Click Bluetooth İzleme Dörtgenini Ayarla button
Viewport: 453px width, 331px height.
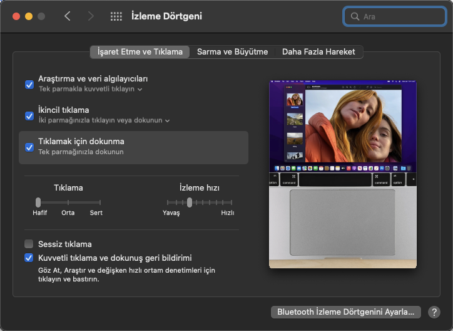(346, 312)
